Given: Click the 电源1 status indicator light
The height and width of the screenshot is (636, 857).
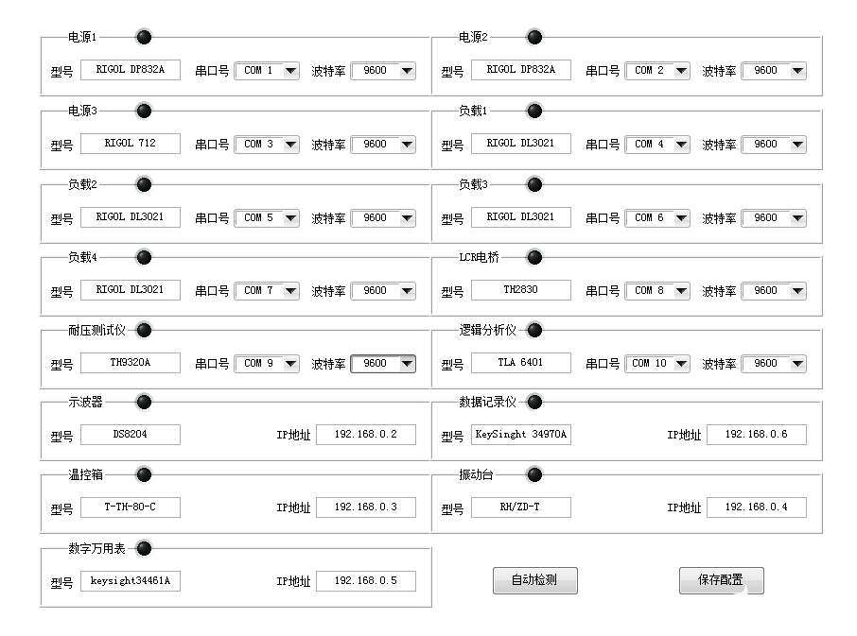Looking at the screenshot, I should [x=144, y=38].
